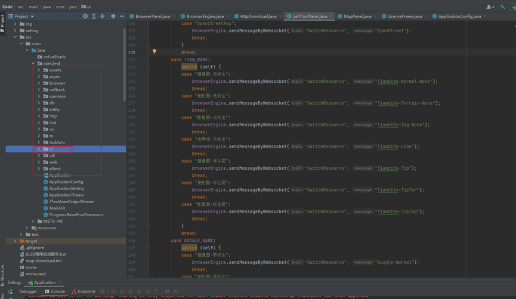Collapse the src folder

coord(15,37)
